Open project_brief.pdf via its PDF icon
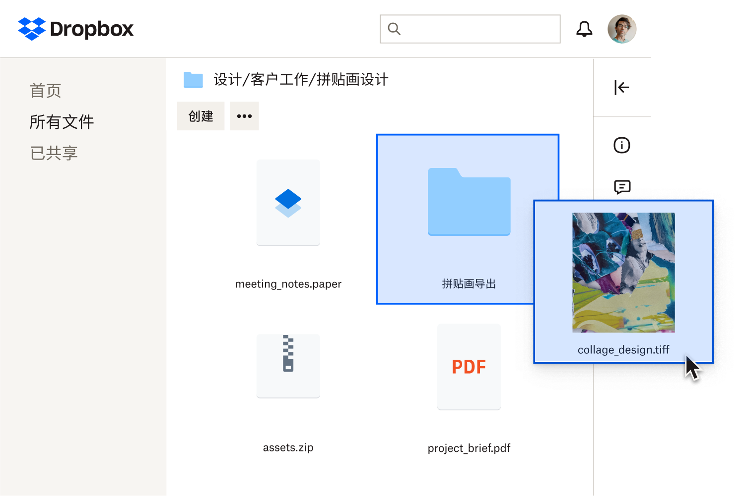This screenshot has width=743, height=496. pos(469,367)
